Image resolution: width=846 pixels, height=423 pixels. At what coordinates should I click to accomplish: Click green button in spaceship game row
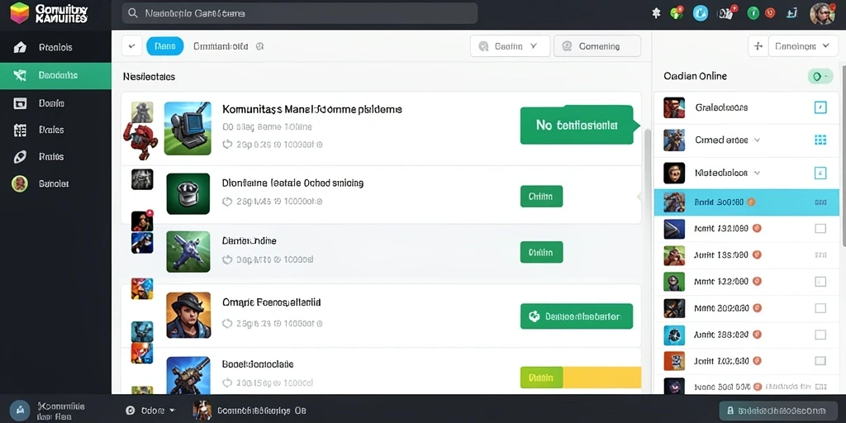point(541,252)
